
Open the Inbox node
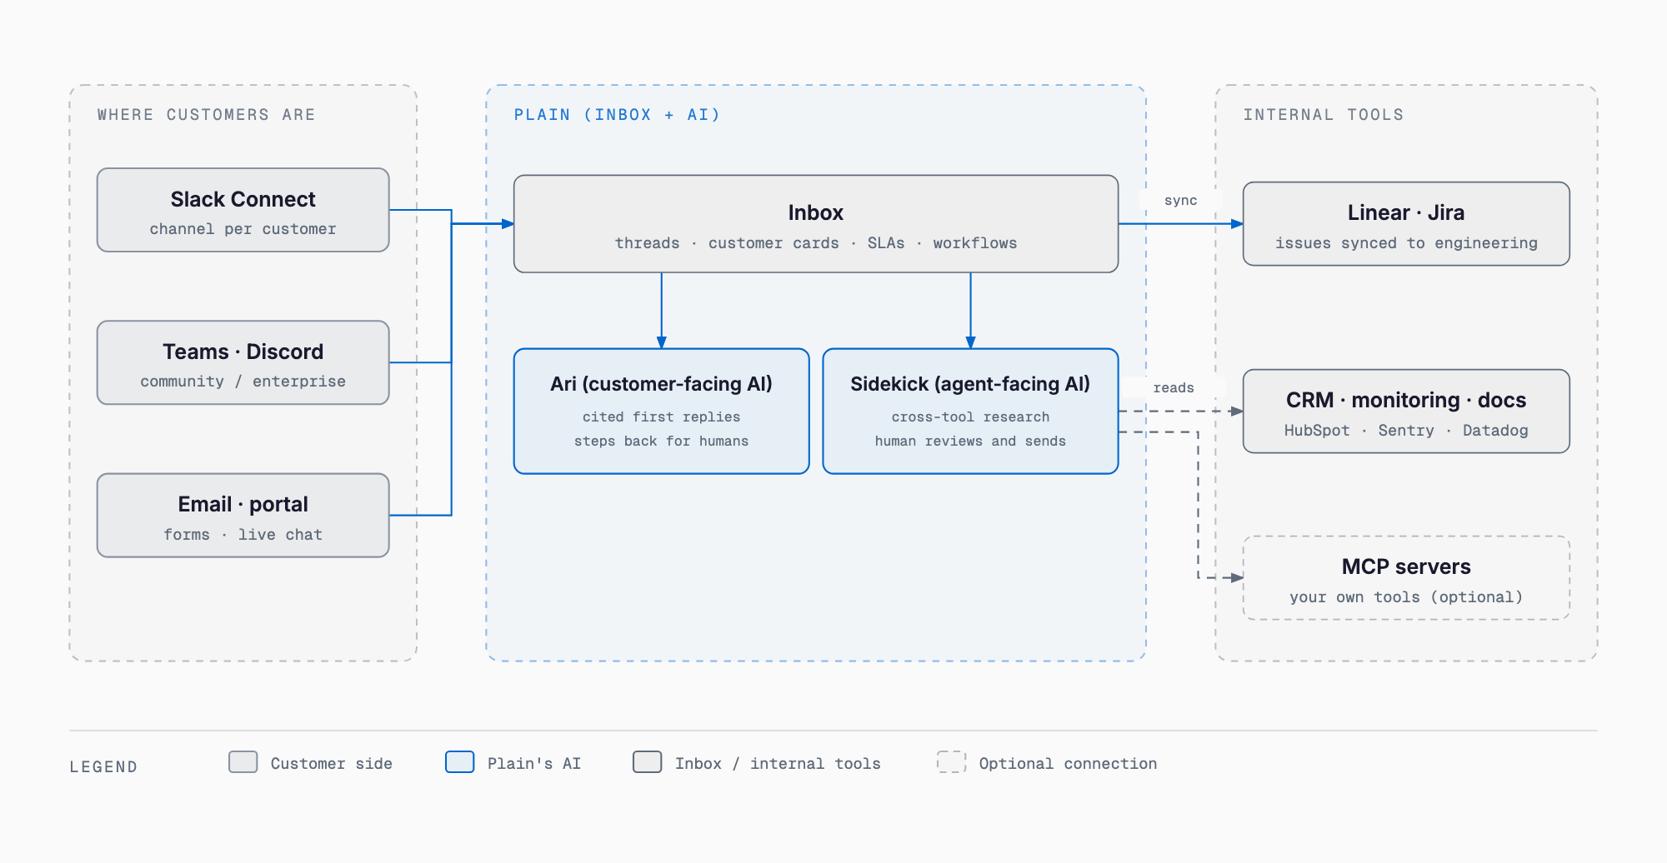[x=816, y=223]
